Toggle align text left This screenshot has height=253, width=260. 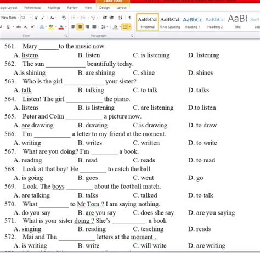[73, 27]
